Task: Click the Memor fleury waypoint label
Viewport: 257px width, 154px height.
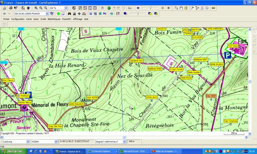Action: pyautogui.click(x=25, y=103)
